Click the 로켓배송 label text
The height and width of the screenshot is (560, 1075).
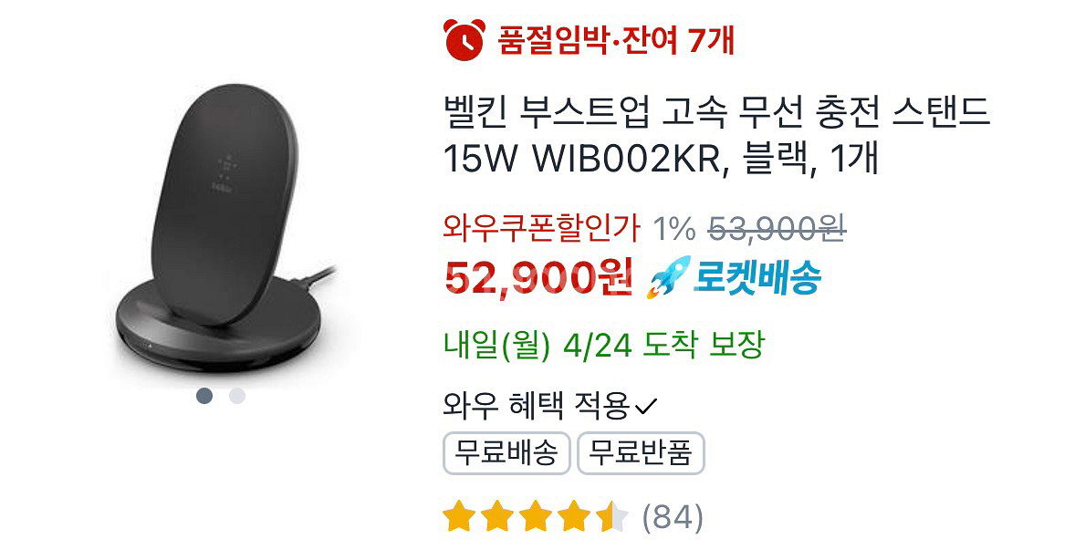point(757,277)
